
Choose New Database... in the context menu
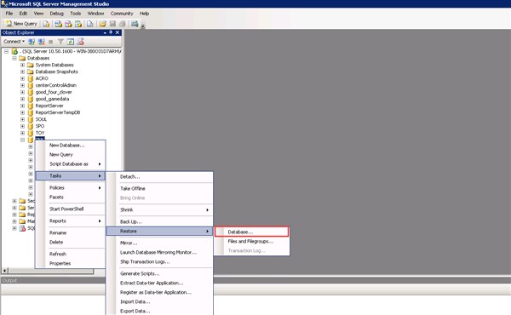[70, 146]
